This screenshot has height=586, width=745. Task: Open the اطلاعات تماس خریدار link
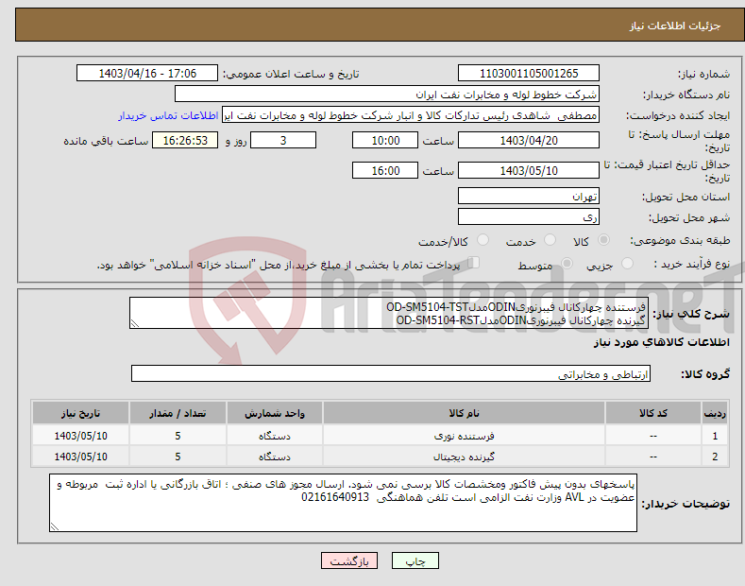coord(168,115)
